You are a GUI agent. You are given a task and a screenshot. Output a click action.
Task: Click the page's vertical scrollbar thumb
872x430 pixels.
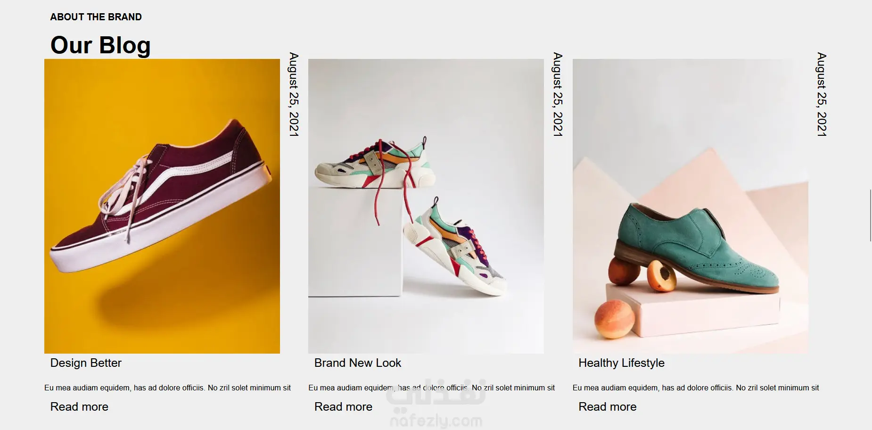[x=870, y=215]
